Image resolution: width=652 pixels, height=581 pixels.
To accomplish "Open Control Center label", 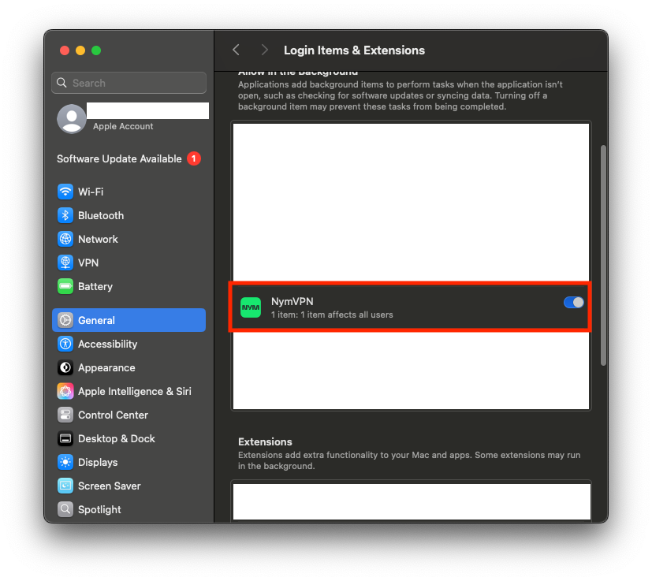I will click(x=113, y=415).
